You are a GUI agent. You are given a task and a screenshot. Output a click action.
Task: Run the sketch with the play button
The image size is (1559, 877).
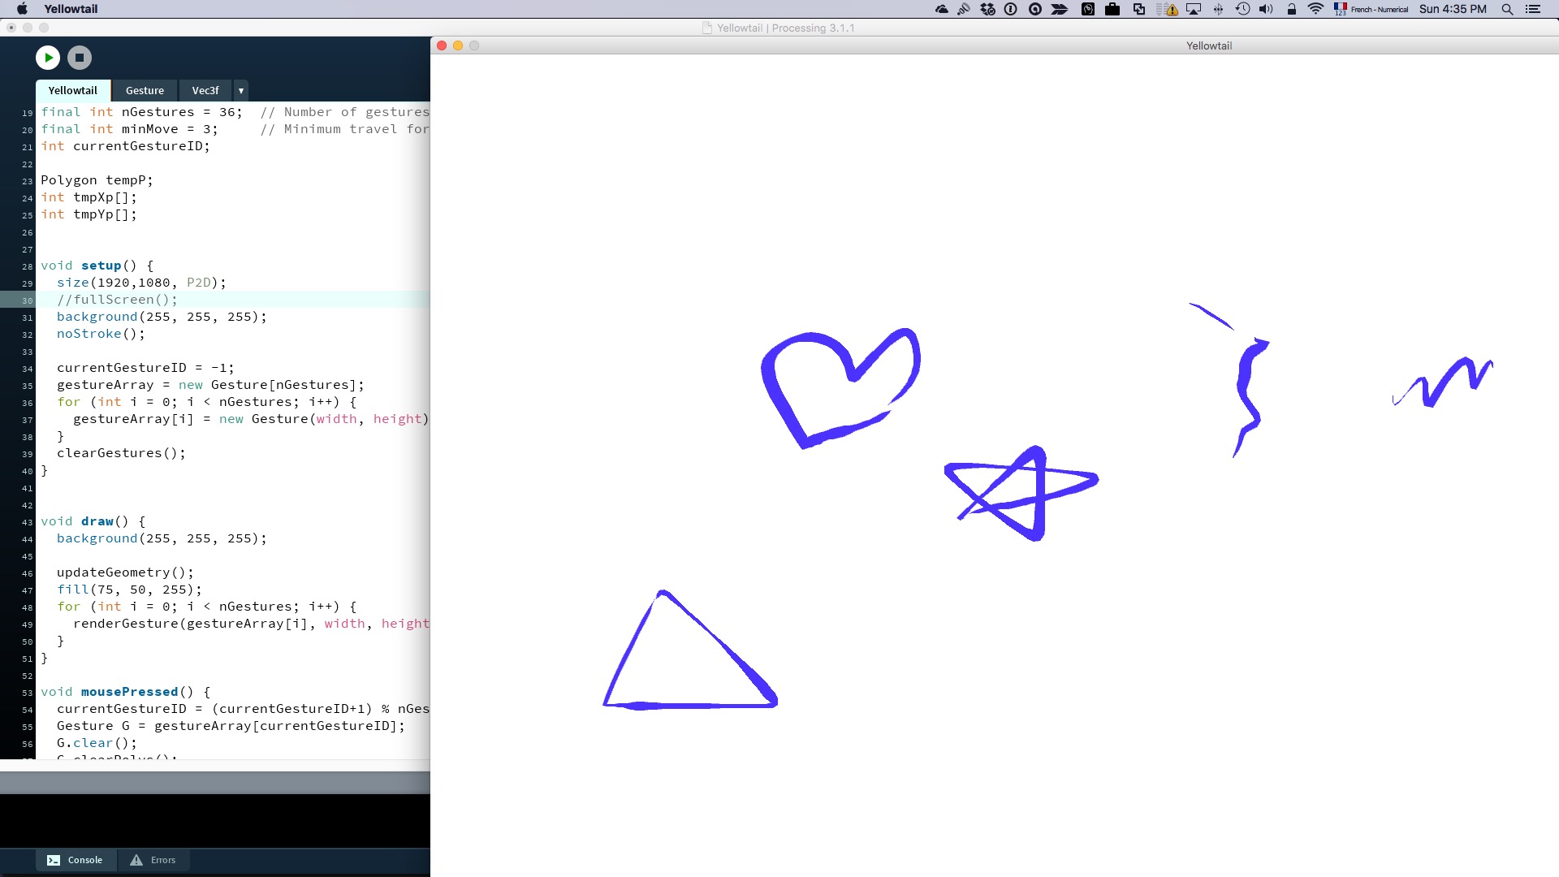point(48,58)
